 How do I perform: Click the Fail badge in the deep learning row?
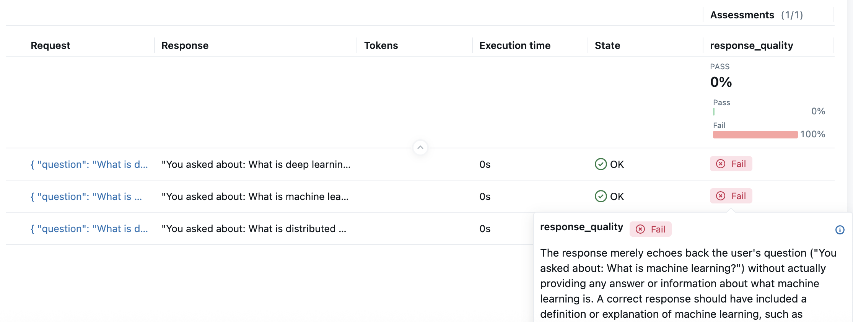(x=731, y=164)
